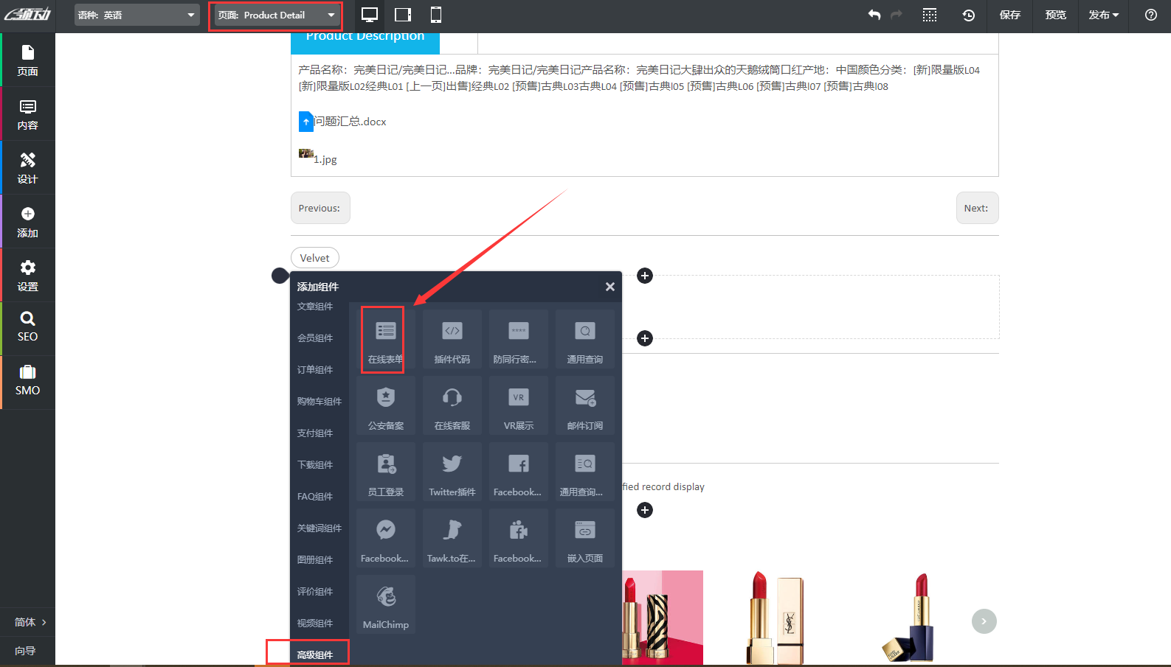Viewport: 1171px width, 667px height.
Task: Add the 插件代码 plugin code component
Action: point(452,339)
